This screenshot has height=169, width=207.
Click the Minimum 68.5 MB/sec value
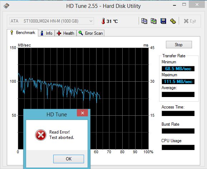[178, 69]
